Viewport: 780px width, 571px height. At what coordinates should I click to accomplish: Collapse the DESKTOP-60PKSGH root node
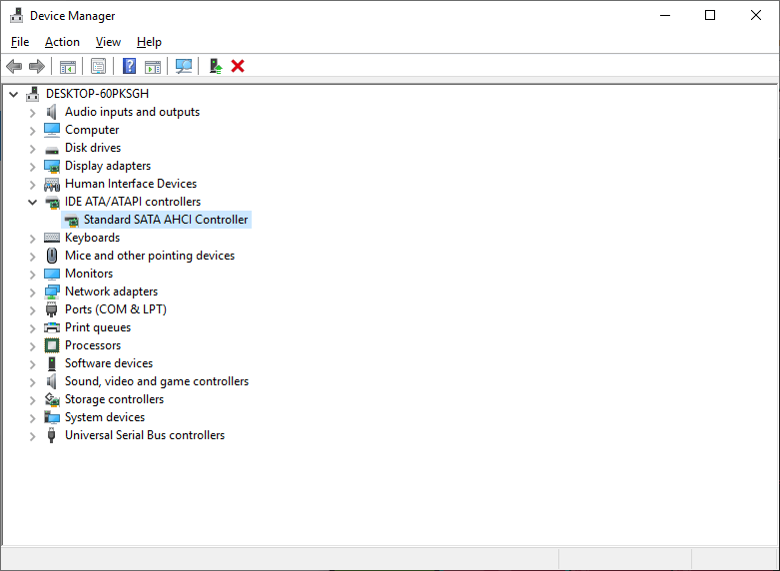(13, 94)
